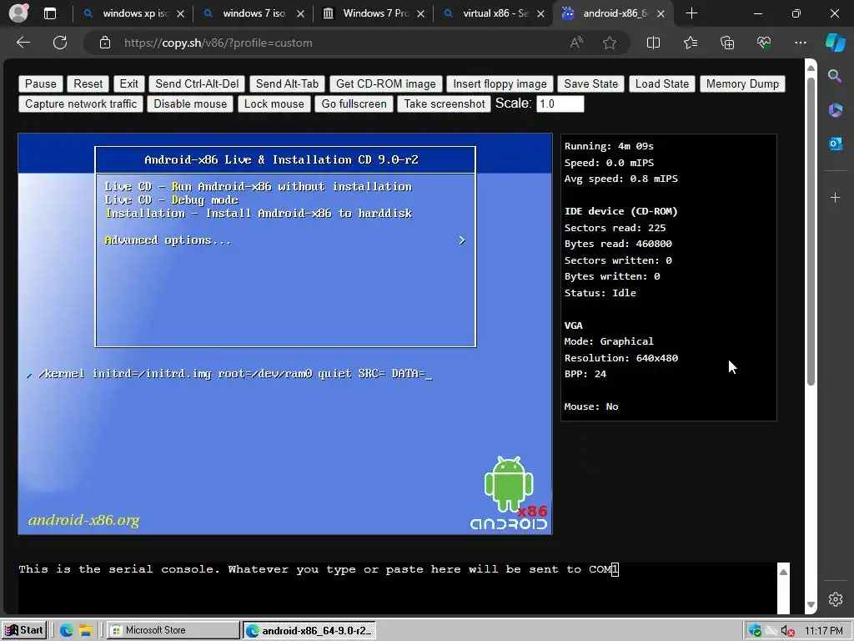Click the Load State button

point(661,84)
